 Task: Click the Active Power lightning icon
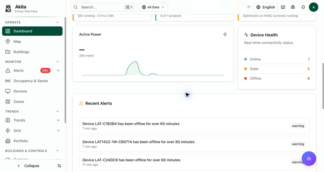(225, 34)
